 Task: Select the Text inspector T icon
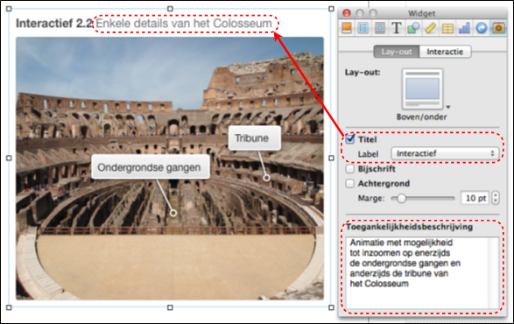coord(397,28)
